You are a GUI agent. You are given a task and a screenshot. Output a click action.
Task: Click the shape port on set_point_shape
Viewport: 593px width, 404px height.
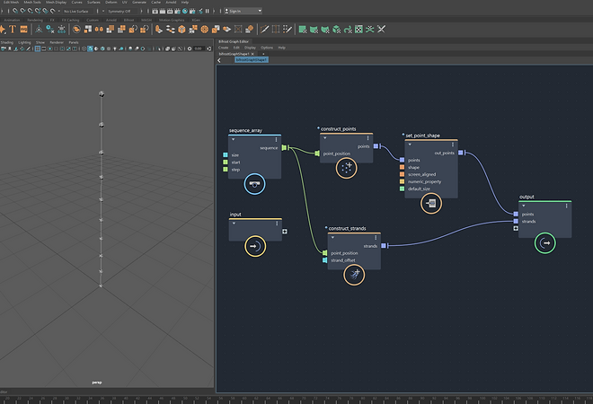point(402,167)
